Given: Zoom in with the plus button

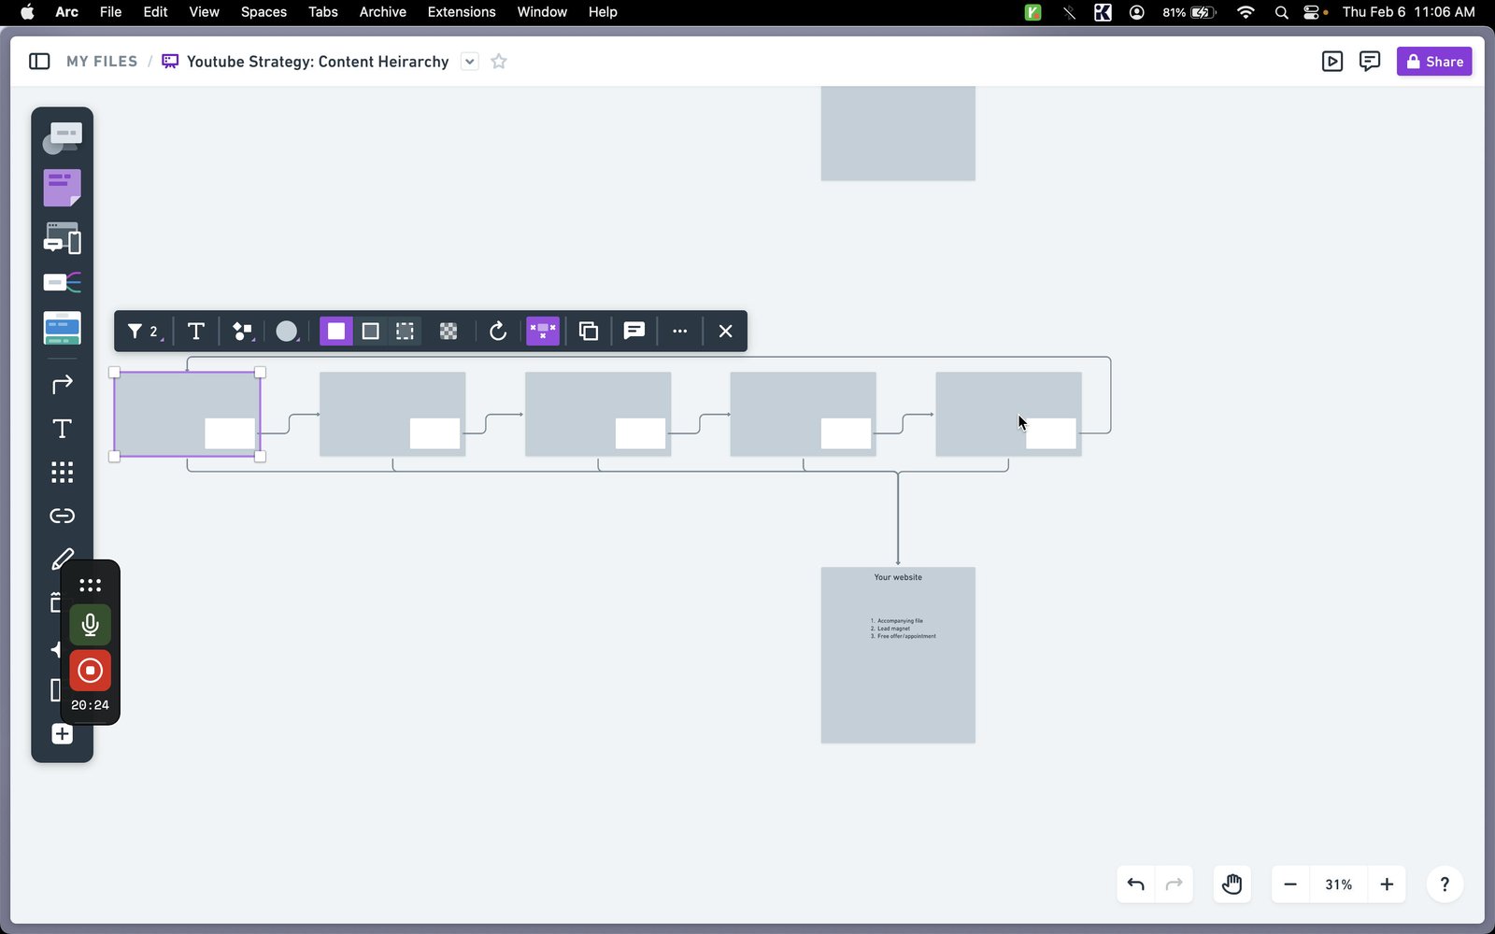Looking at the screenshot, I should click(1387, 884).
